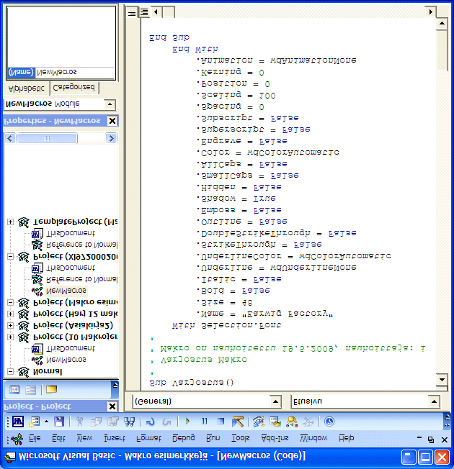Click the Paste toolbar icon
The image size is (454, 469).
coord(112,422)
